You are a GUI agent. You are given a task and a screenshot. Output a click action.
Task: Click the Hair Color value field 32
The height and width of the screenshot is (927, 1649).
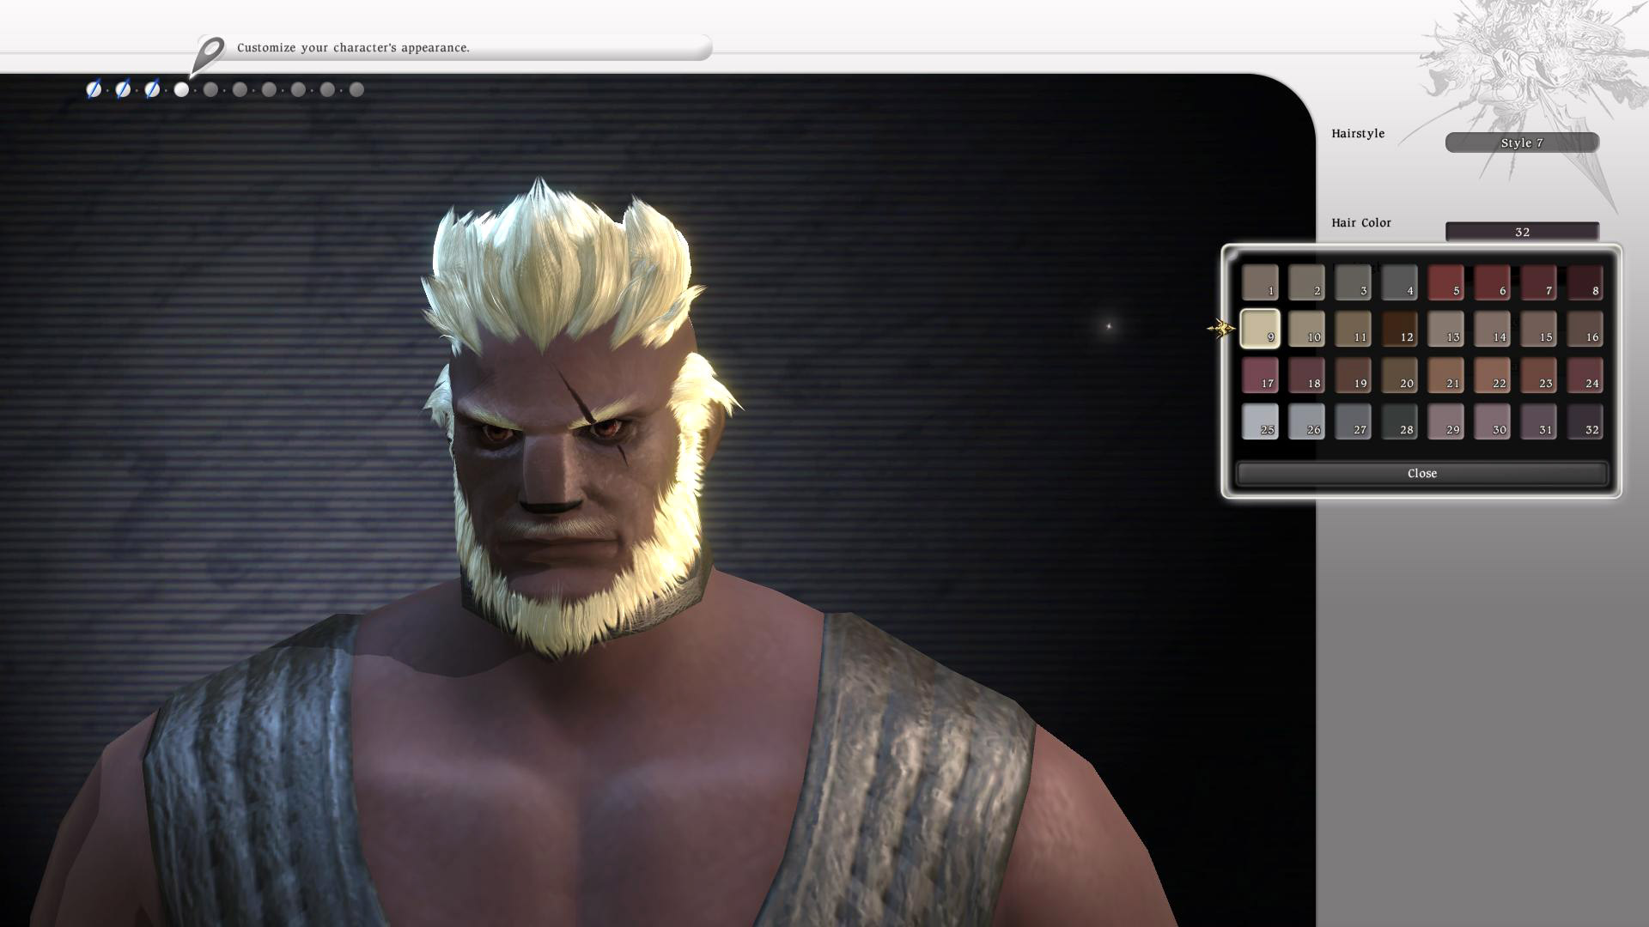click(1522, 232)
